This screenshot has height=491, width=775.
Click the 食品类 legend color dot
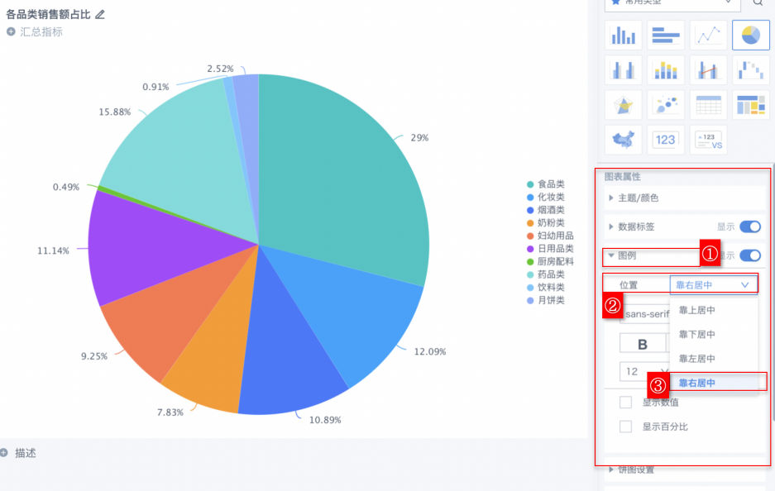[x=529, y=184]
